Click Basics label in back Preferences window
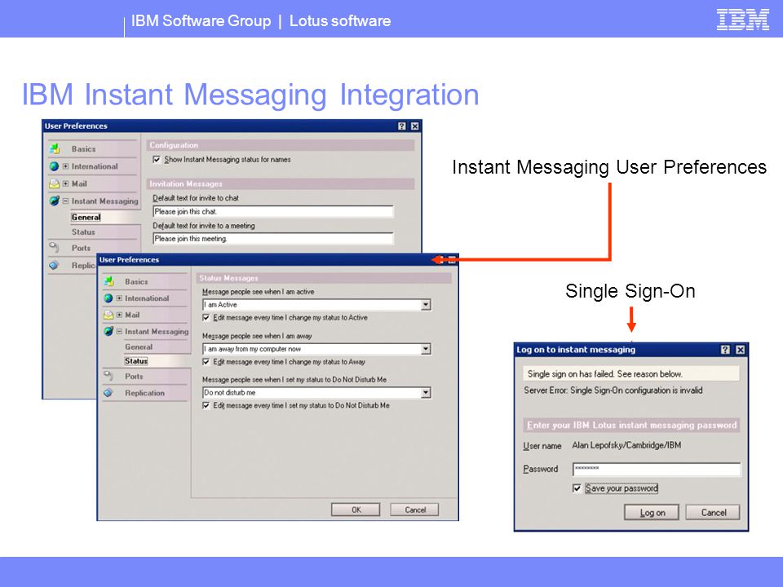This screenshot has height=587, width=783. click(x=83, y=148)
